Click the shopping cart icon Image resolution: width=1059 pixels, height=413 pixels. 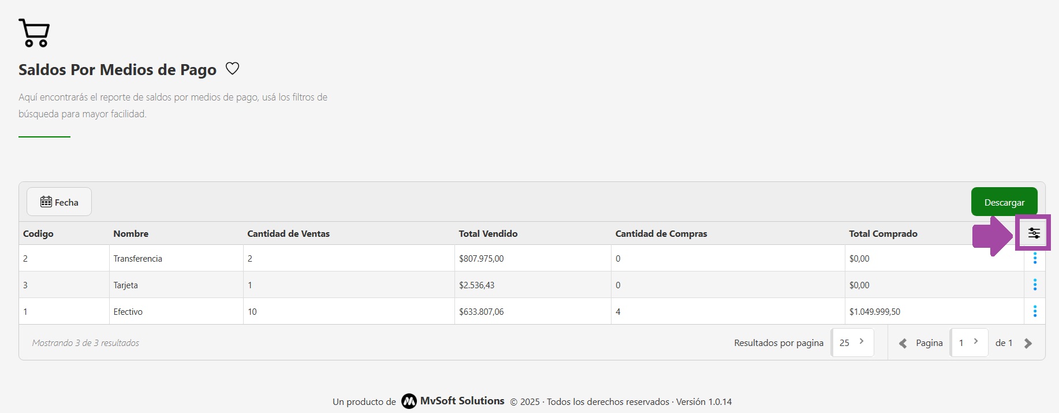click(x=34, y=33)
